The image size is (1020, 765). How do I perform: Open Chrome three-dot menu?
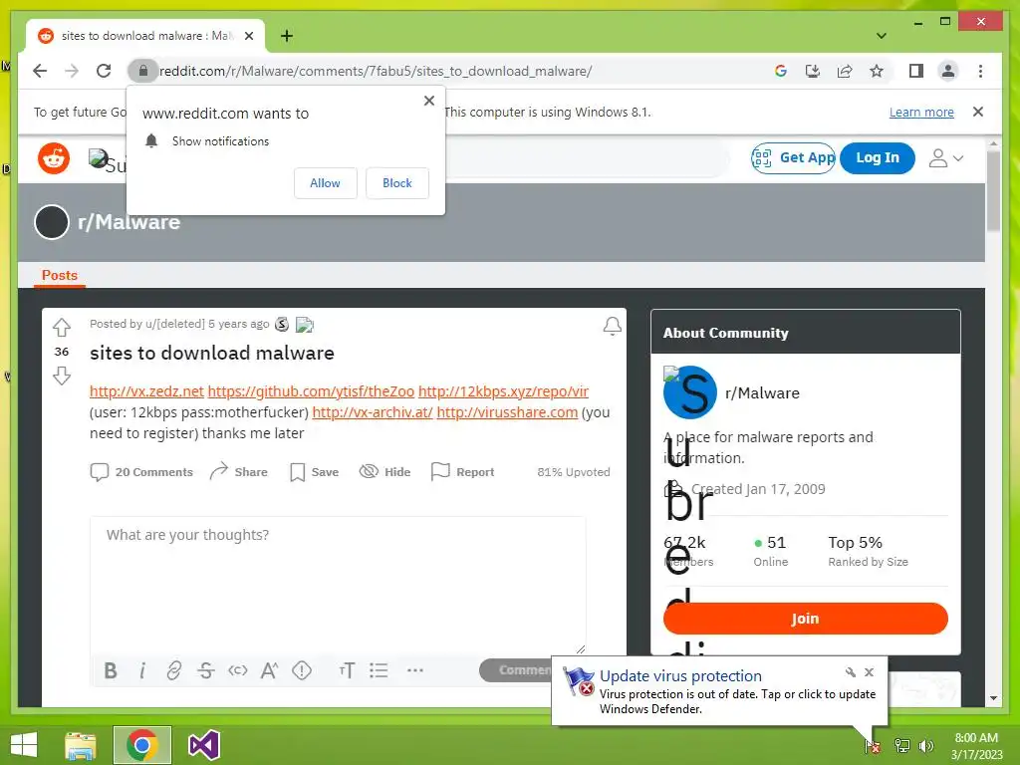tap(980, 71)
